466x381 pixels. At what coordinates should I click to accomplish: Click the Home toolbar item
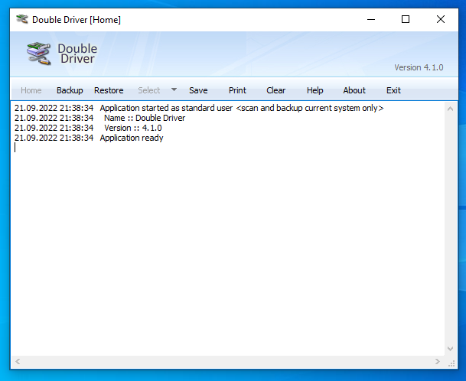pyautogui.click(x=31, y=90)
